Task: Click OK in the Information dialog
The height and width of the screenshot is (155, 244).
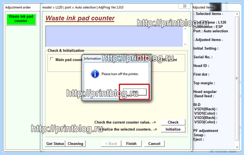Action: click(x=135, y=92)
